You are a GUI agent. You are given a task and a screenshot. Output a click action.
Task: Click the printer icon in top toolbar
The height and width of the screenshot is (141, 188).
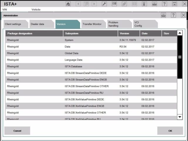click(154, 4)
